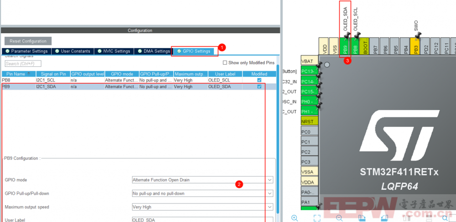
Task: Click the User Label field with OLED_SDA
Action: [202, 219]
